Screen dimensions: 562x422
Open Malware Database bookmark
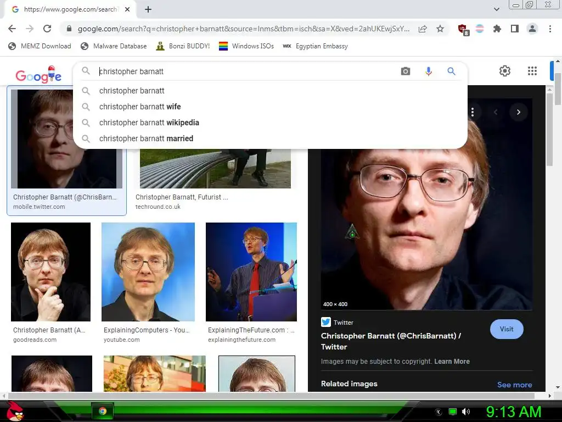click(114, 46)
